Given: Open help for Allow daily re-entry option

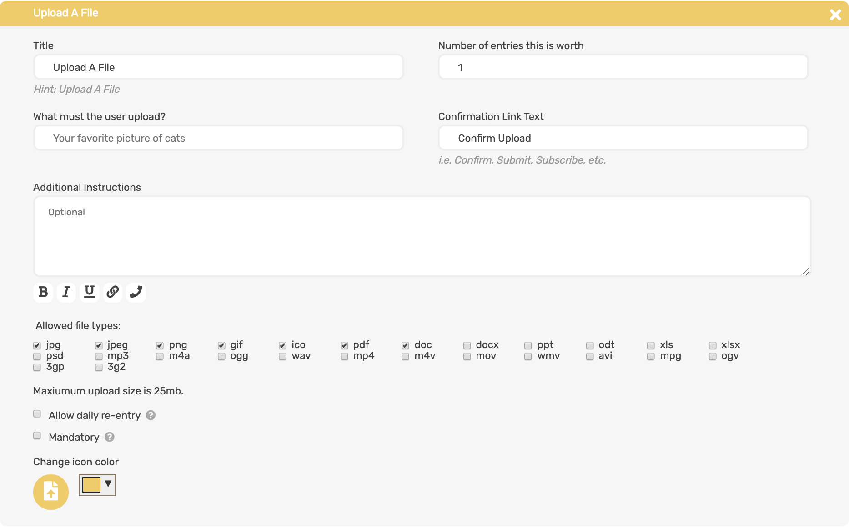Looking at the screenshot, I should [x=151, y=415].
